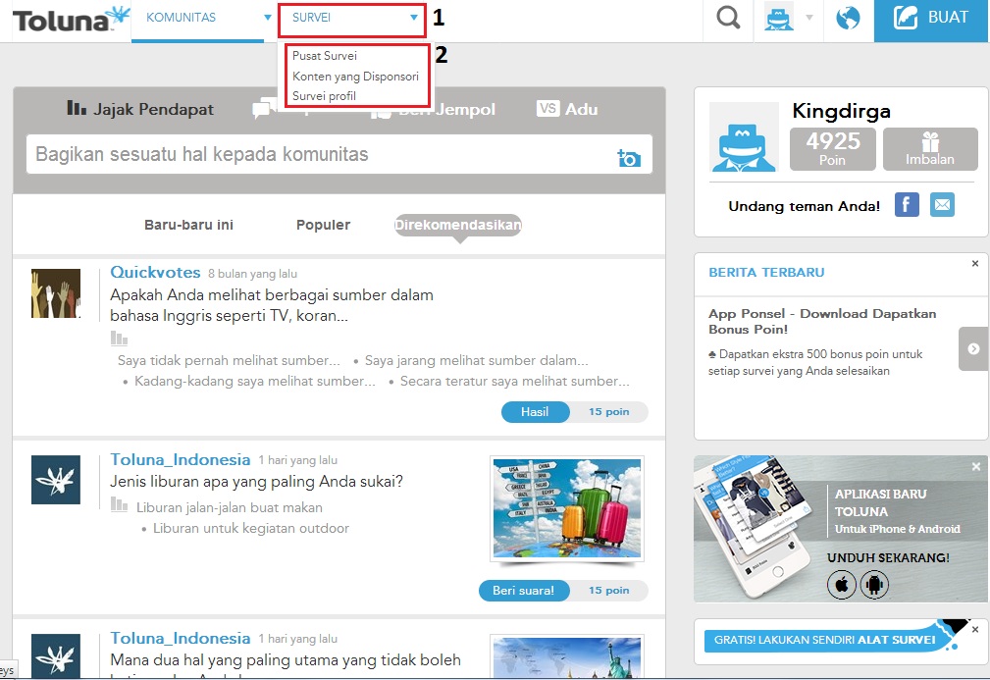Click Kingdirga profile avatar
The width and height of the screenshot is (990, 680).
pyautogui.click(x=744, y=136)
